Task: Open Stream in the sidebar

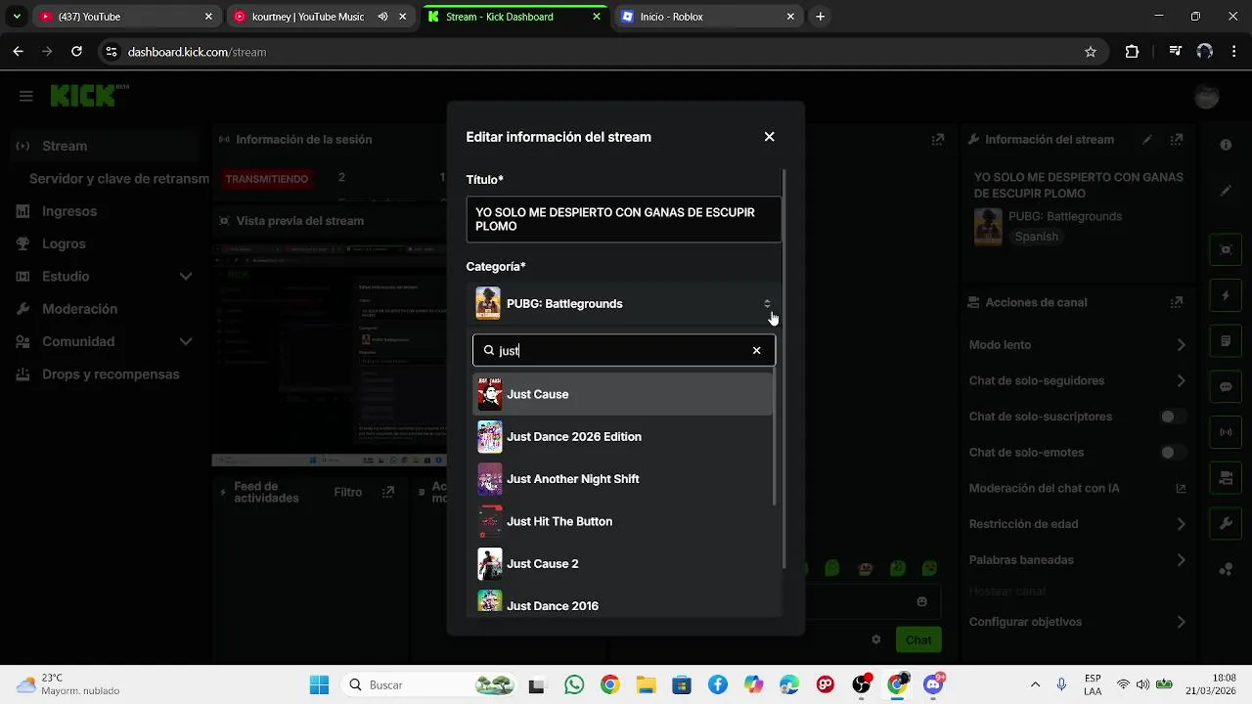Action: click(105, 146)
